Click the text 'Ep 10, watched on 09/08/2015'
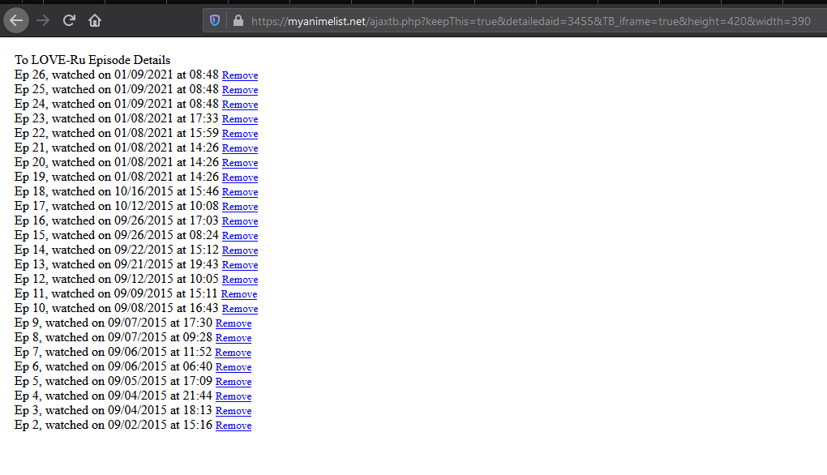827x475 pixels. (94, 308)
